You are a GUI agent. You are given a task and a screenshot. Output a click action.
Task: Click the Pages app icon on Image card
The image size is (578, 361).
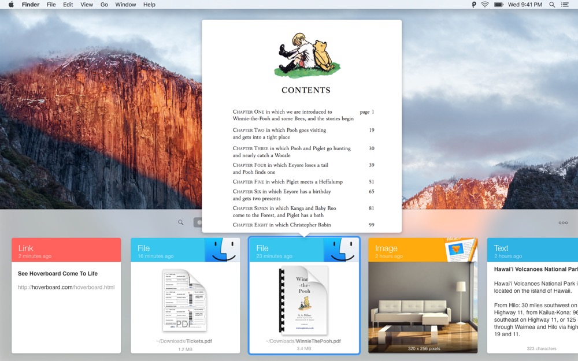pos(461,250)
